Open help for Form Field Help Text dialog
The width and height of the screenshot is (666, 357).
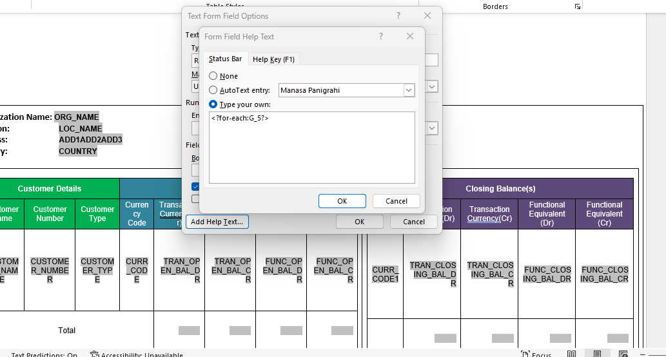381,37
